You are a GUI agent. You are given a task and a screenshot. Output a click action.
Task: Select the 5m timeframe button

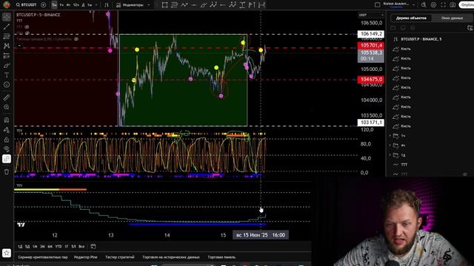[54, 5]
